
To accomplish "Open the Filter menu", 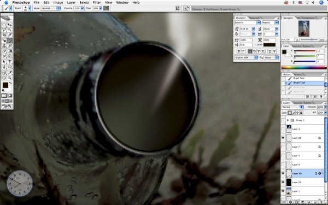I will pos(97,3).
